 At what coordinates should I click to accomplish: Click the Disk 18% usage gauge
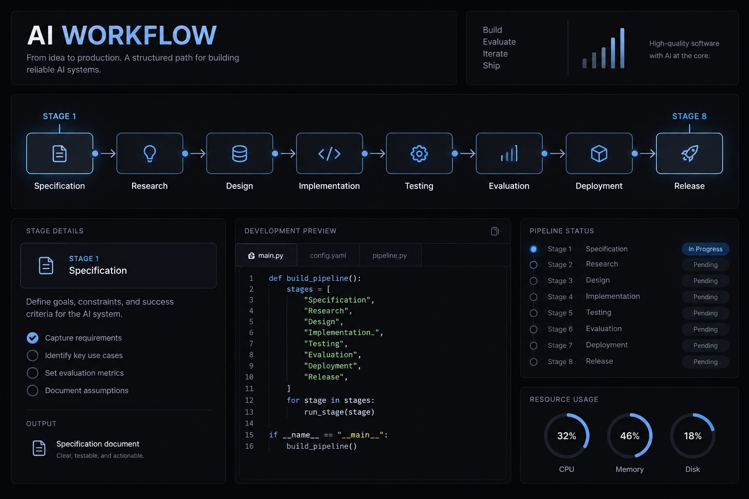tap(692, 436)
